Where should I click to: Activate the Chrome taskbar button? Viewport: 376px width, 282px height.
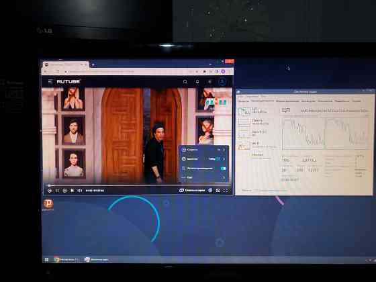pos(68,260)
